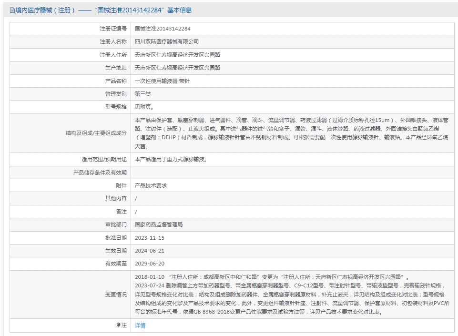Viewport: 458px width, 336px height.
Task: Click the management category value 第三类
Action: (x=143, y=94)
